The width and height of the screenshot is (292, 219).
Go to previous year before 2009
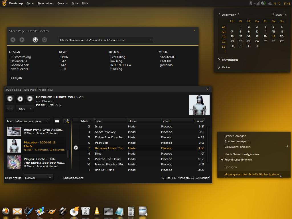pos(273,15)
